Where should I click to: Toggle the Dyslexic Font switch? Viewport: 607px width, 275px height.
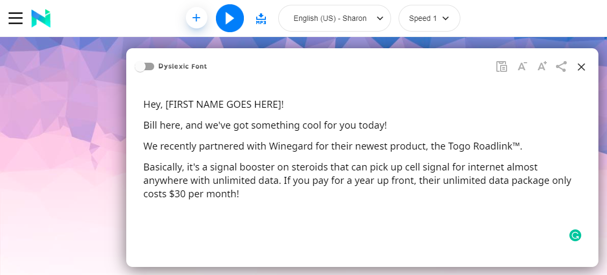(145, 66)
